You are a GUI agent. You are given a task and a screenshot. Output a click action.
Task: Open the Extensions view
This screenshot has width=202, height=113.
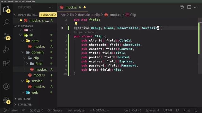point(6,63)
